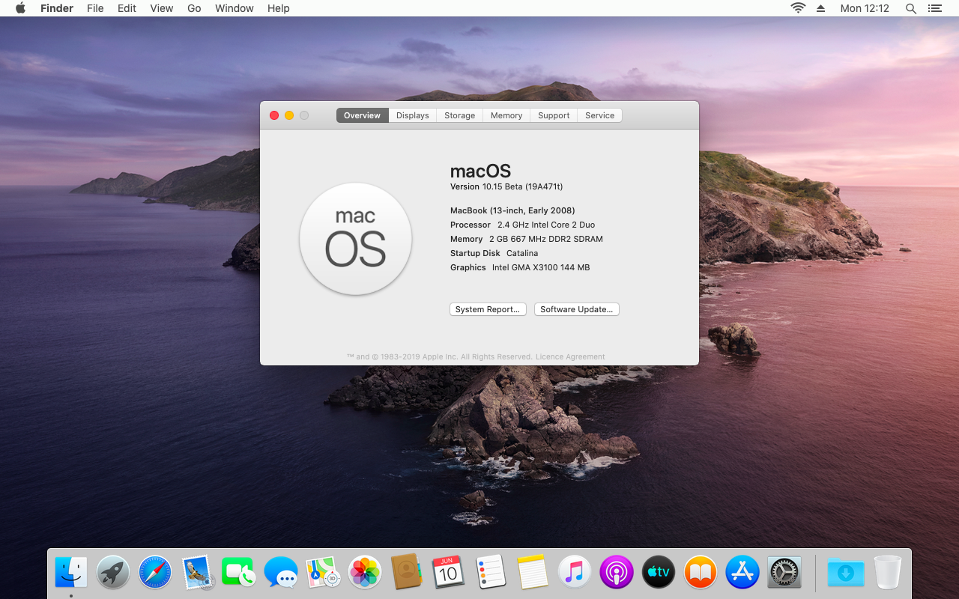The width and height of the screenshot is (959, 599).
Task: Click the eject icon in menu bar
Action: (x=820, y=8)
